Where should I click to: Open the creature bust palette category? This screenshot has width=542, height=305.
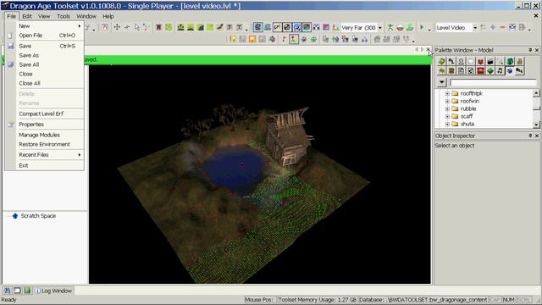(461, 62)
